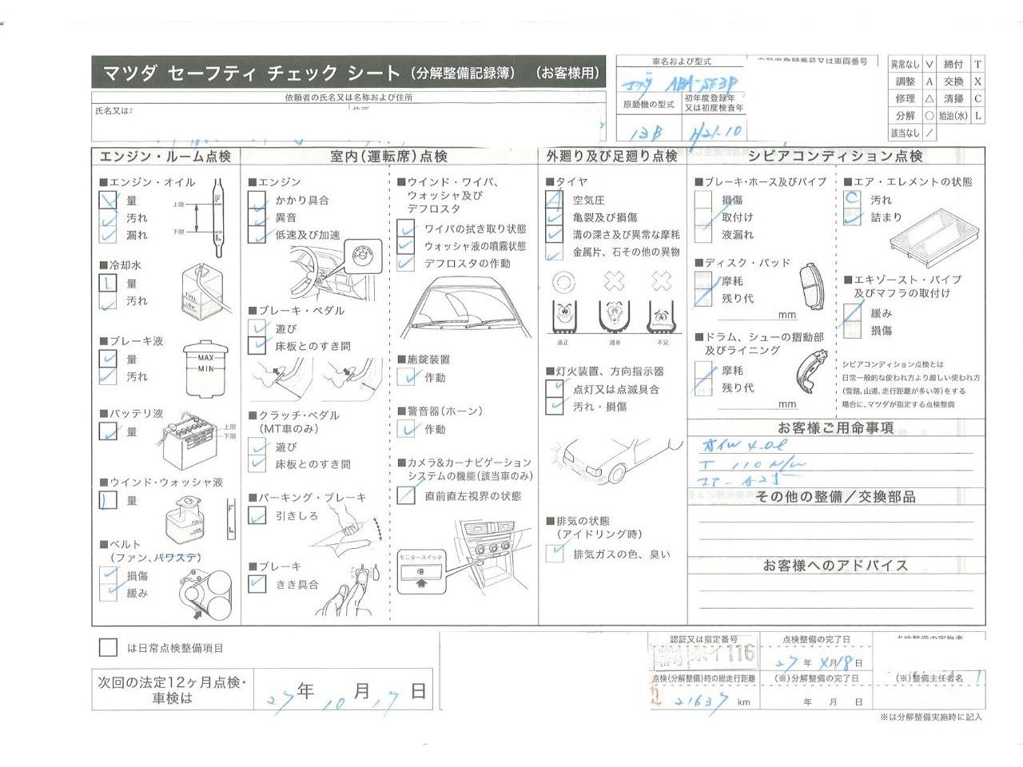Click the ※は分解整備実施時に記入 footnote

point(931,717)
